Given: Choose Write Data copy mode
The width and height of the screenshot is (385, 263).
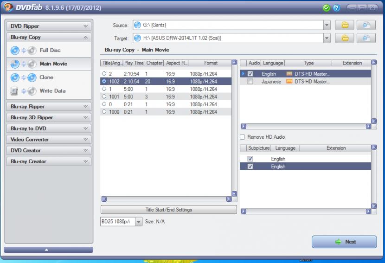Looking at the screenshot, I should click(x=49, y=91).
